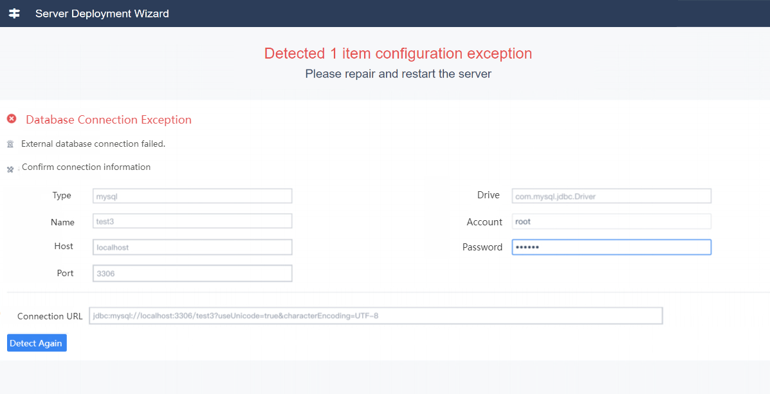Click the red error cross icon
This screenshot has height=394, width=770.
12,118
